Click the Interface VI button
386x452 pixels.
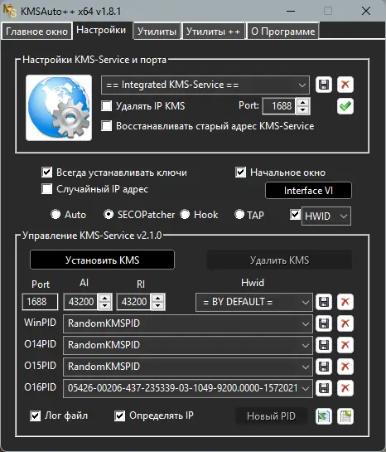coord(308,191)
